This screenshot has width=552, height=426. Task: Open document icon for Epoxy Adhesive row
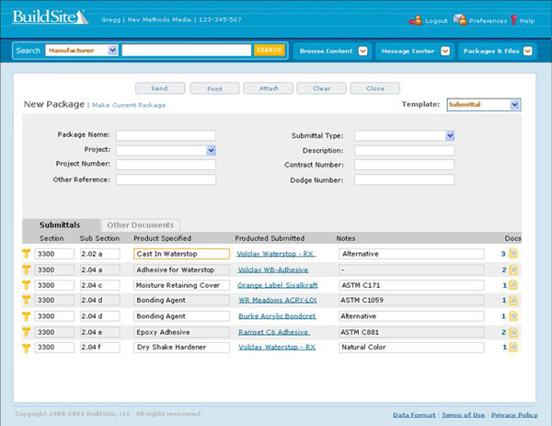[x=513, y=332]
